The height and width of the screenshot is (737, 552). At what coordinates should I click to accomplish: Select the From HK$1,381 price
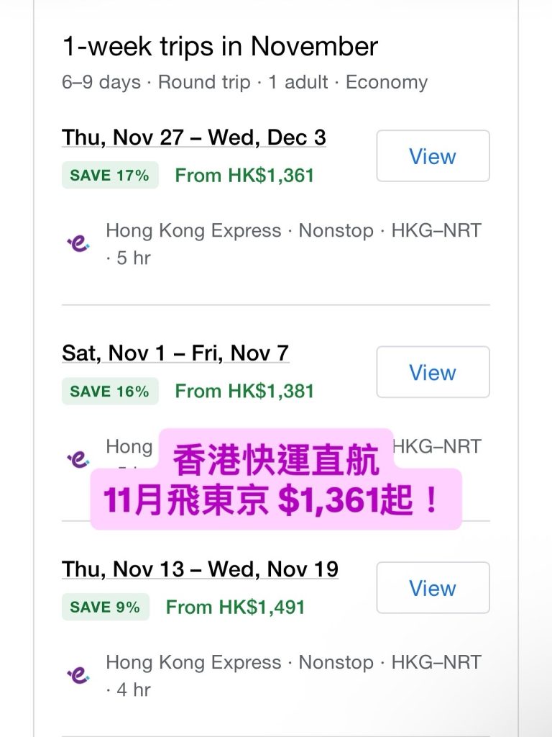point(244,392)
